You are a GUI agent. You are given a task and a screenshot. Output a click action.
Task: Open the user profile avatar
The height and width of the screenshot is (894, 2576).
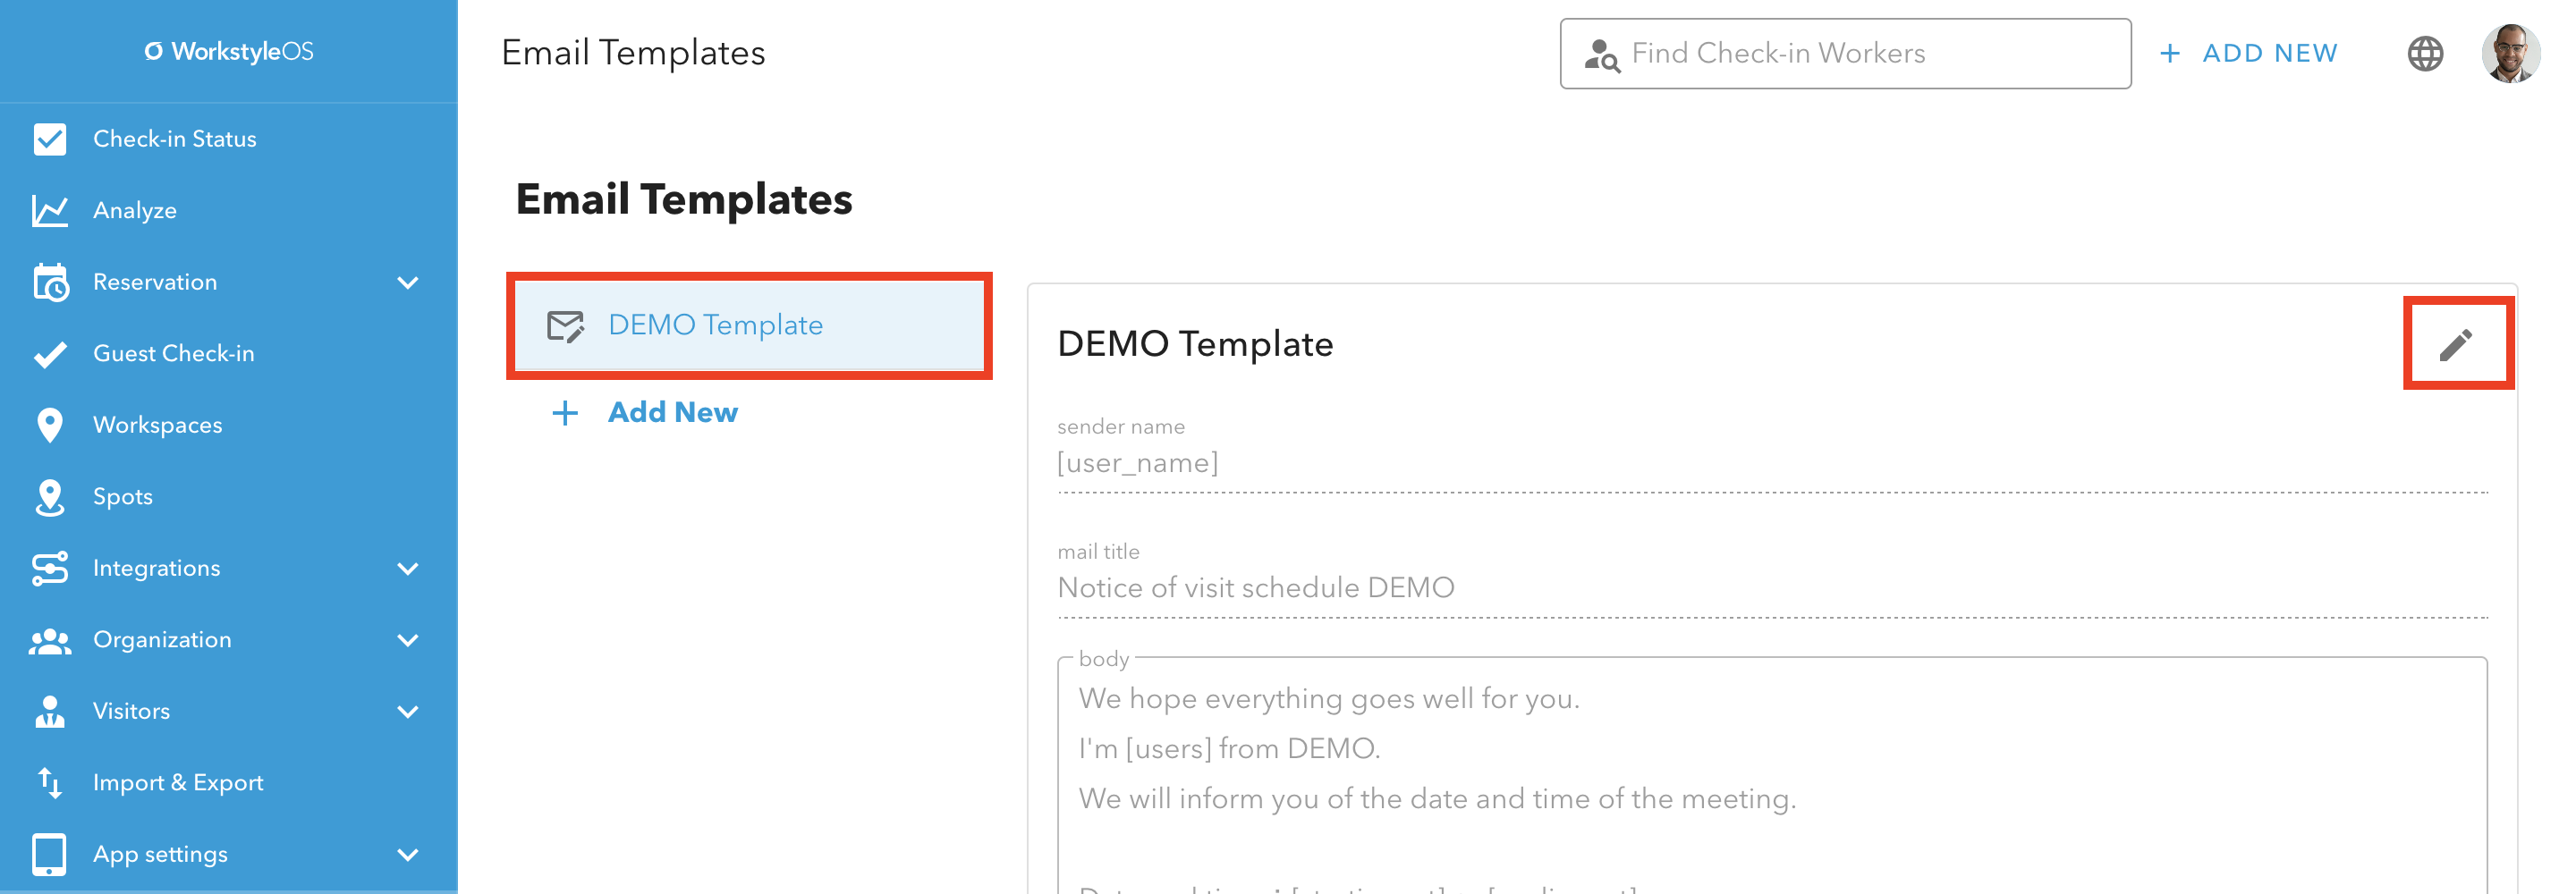click(2510, 53)
